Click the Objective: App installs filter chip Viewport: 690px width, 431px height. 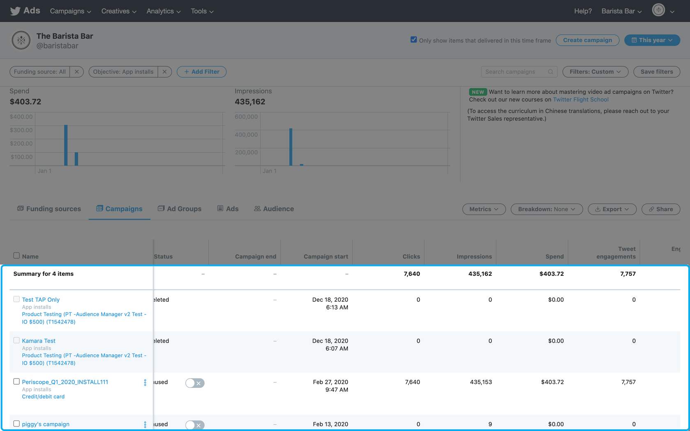click(x=123, y=72)
